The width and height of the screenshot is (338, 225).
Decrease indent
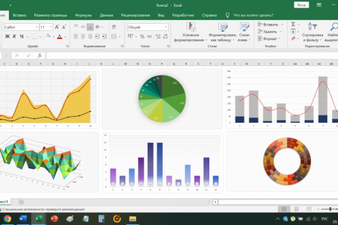(97, 37)
